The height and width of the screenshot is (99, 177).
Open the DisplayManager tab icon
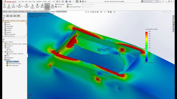point(19,16)
